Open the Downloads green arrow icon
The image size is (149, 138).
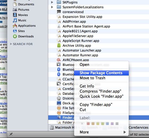coord(15,36)
